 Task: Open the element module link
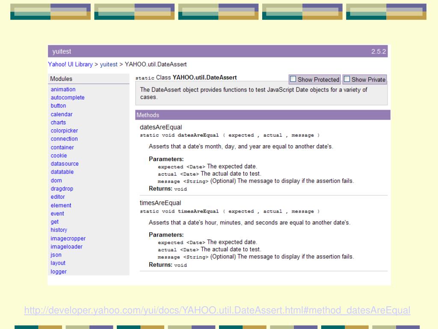61,205
